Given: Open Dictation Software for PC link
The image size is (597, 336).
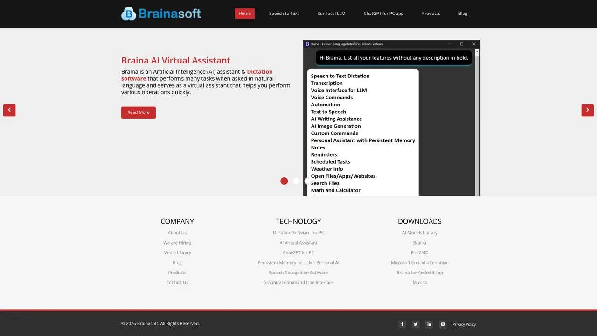Looking at the screenshot, I should click(298, 233).
